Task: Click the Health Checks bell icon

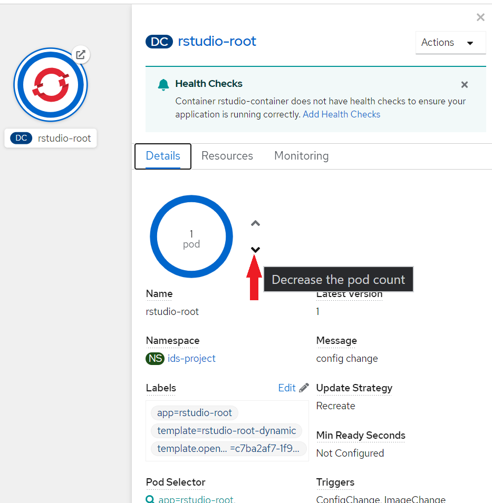Action: [163, 85]
